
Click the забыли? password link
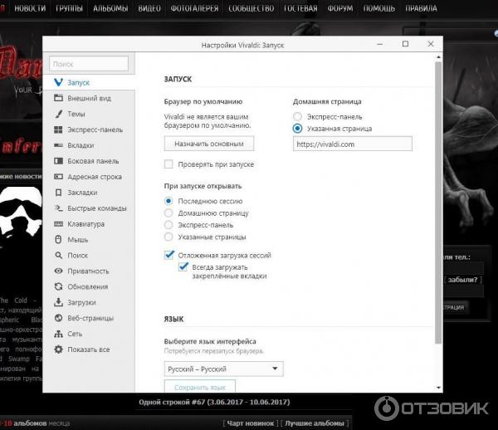[x=463, y=280]
